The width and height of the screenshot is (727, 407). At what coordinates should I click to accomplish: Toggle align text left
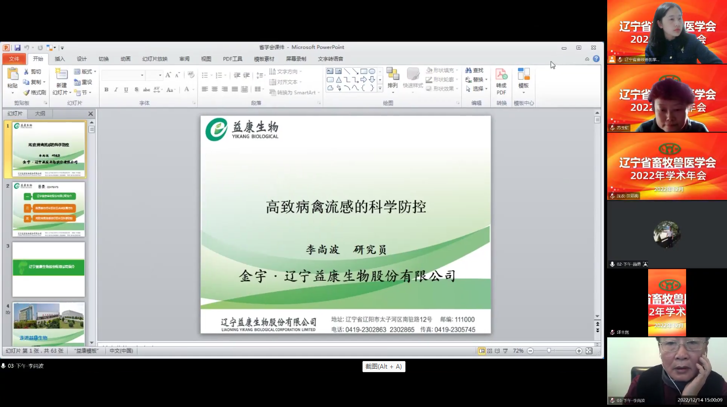coord(205,89)
